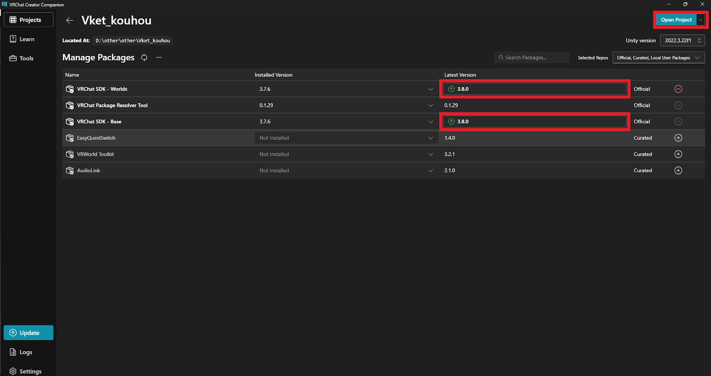The width and height of the screenshot is (711, 376).
Task: Click the Open Project button
Action: click(676, 20)
